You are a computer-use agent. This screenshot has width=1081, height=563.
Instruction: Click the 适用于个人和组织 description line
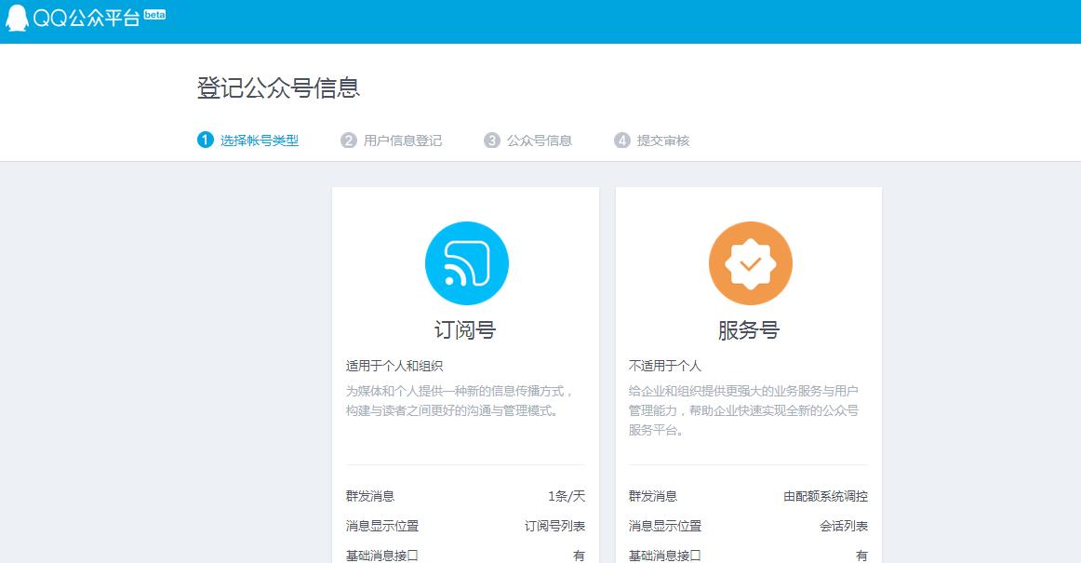[394, 366]
